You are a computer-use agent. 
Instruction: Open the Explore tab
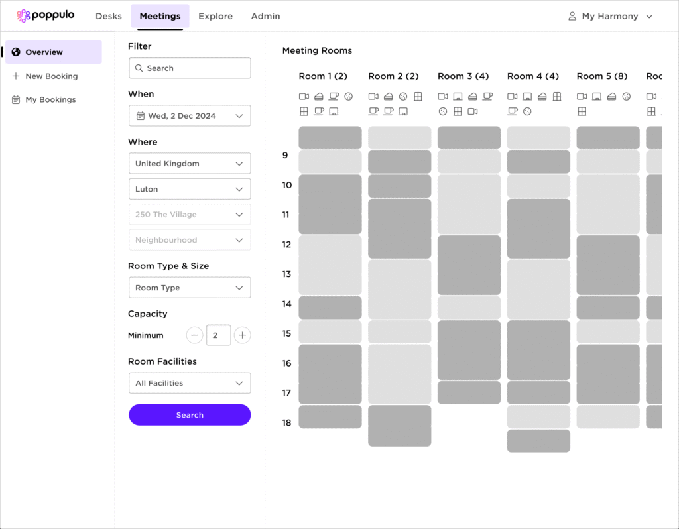coord(216,16)
